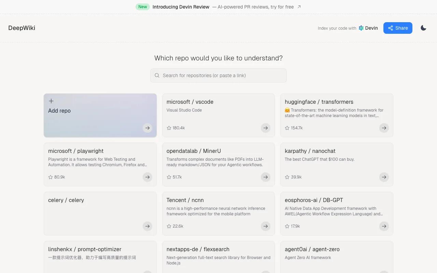
Task: Open the celery / celery title
Action: coord(66,200)
